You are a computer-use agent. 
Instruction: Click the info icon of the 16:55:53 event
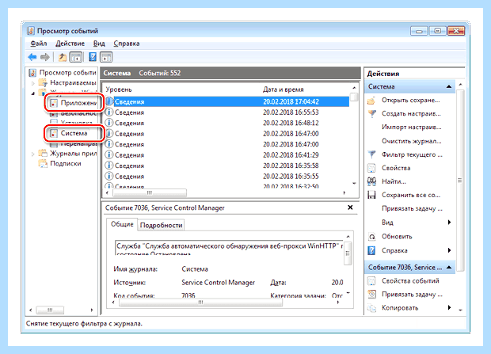[108, 112]
